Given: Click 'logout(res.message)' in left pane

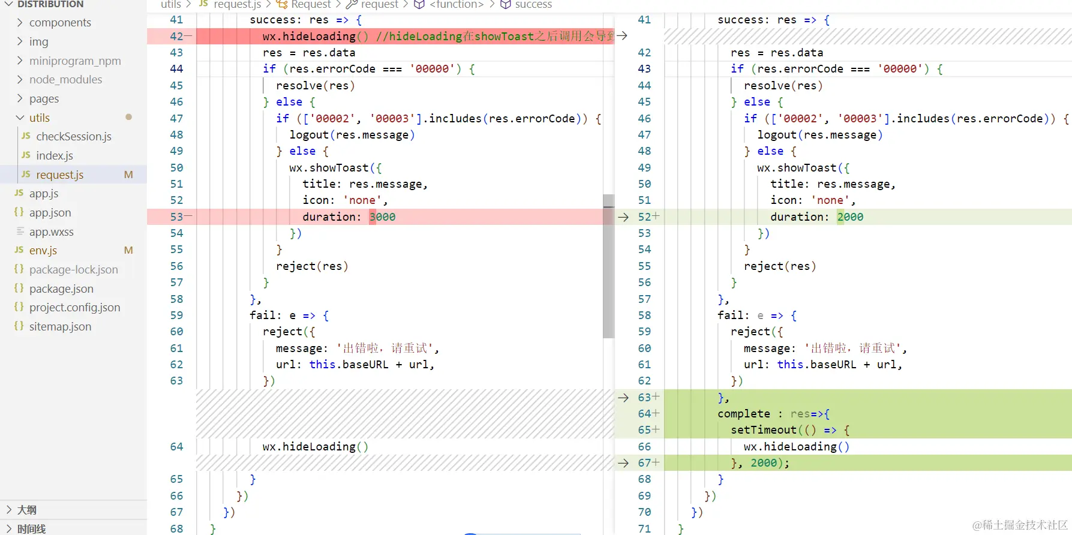Looking at the screenshot, I should (x=352, y=134).
